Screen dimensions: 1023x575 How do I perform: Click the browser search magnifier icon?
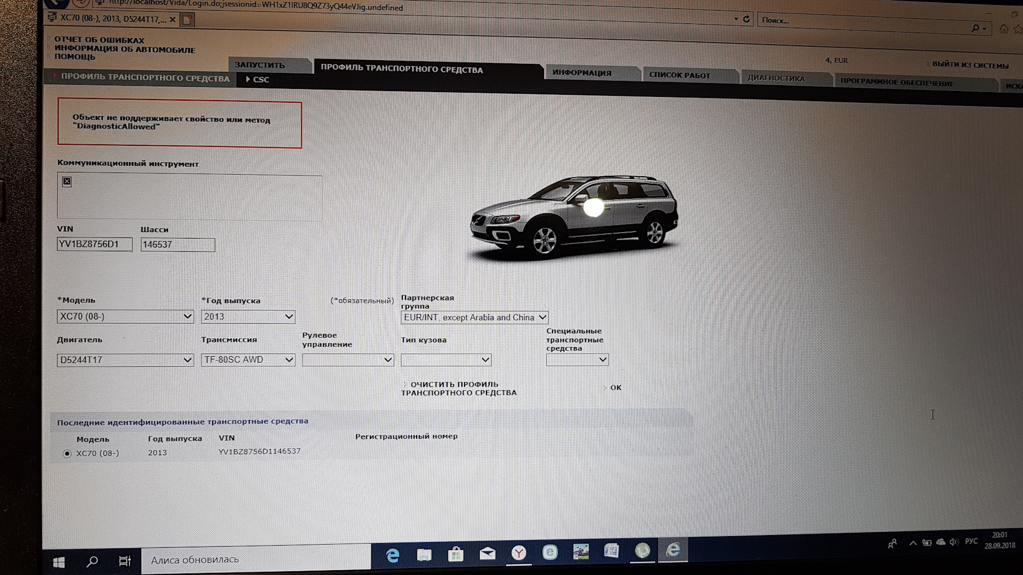975,28
